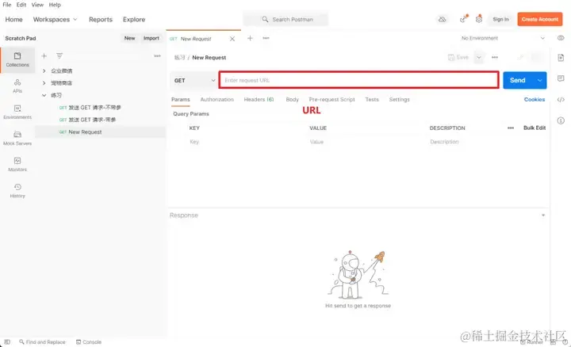
Task: Open the File menu
Action: 7,5
